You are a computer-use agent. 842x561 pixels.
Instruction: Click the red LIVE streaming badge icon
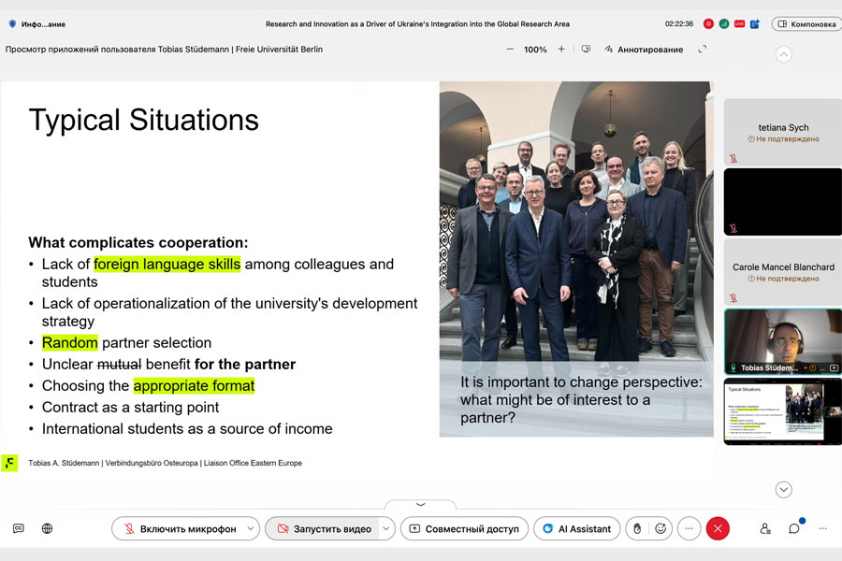(739, 23)
